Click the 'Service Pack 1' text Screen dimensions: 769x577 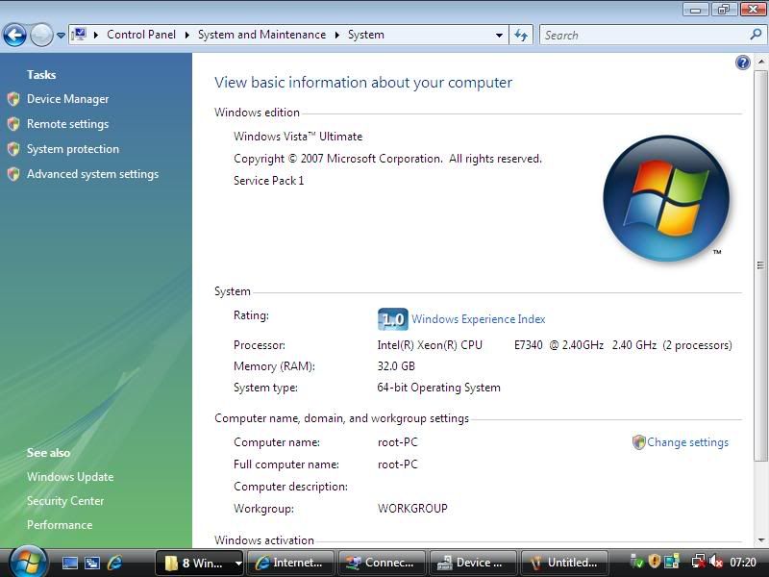click(x=268, y=181)
